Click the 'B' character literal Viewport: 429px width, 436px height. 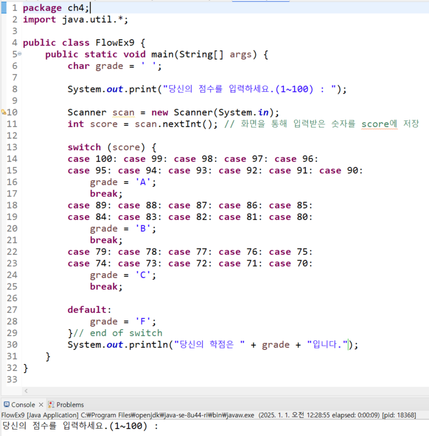143,228
